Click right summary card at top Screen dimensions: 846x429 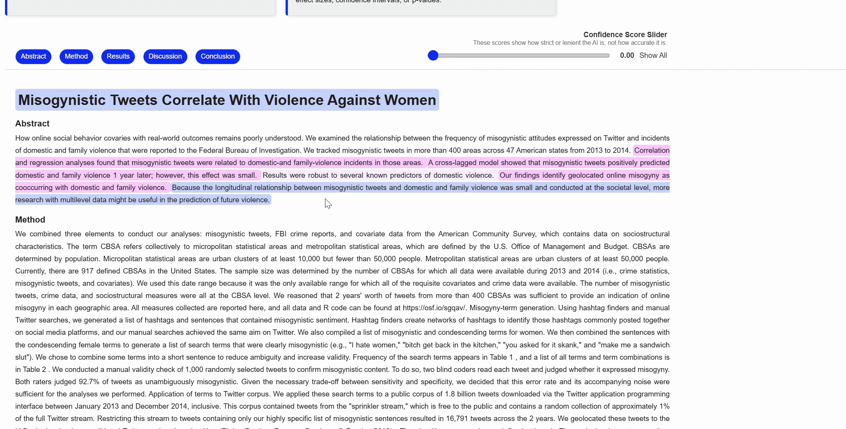421,7
